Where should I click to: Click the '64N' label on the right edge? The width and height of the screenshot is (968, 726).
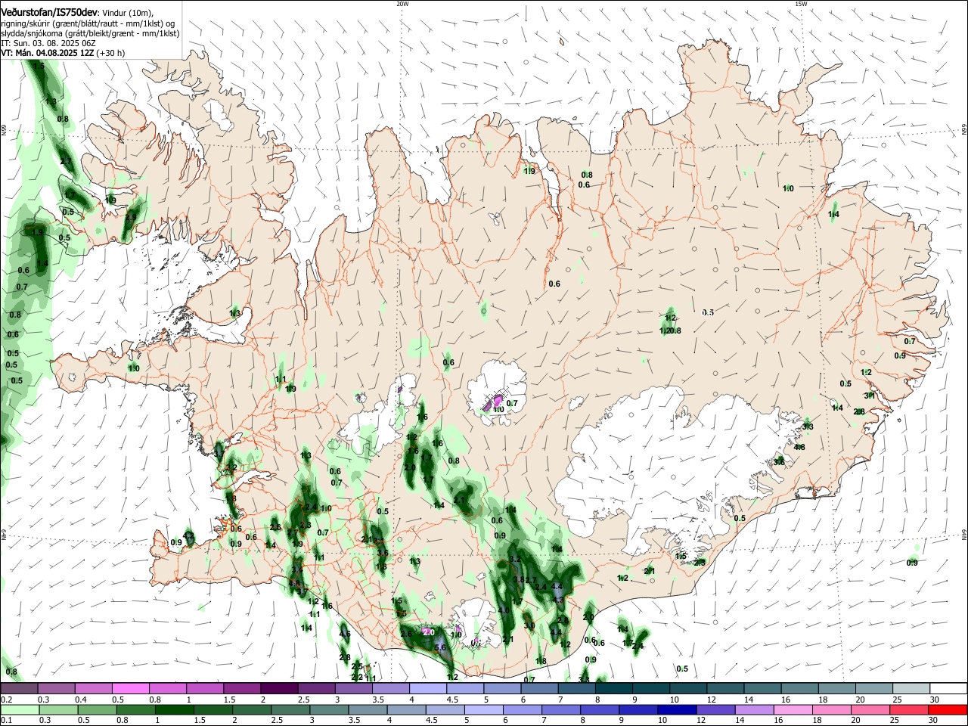[963, 534]
